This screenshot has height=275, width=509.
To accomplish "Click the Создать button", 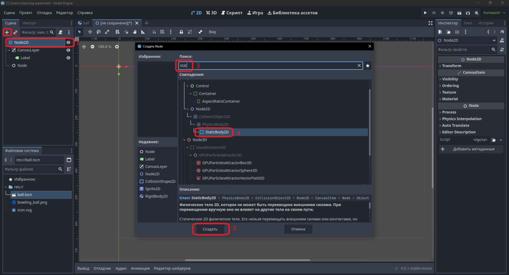I will (x=210, y=229).
